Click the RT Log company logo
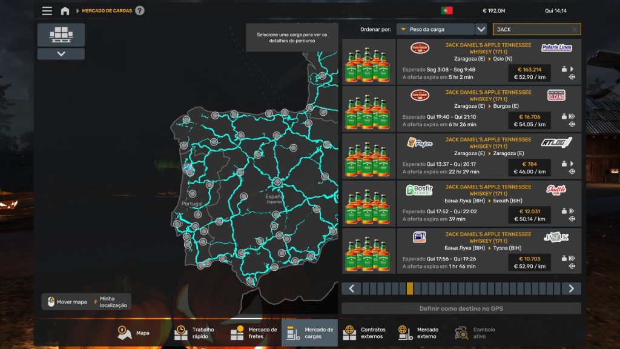 click(556, 142)
